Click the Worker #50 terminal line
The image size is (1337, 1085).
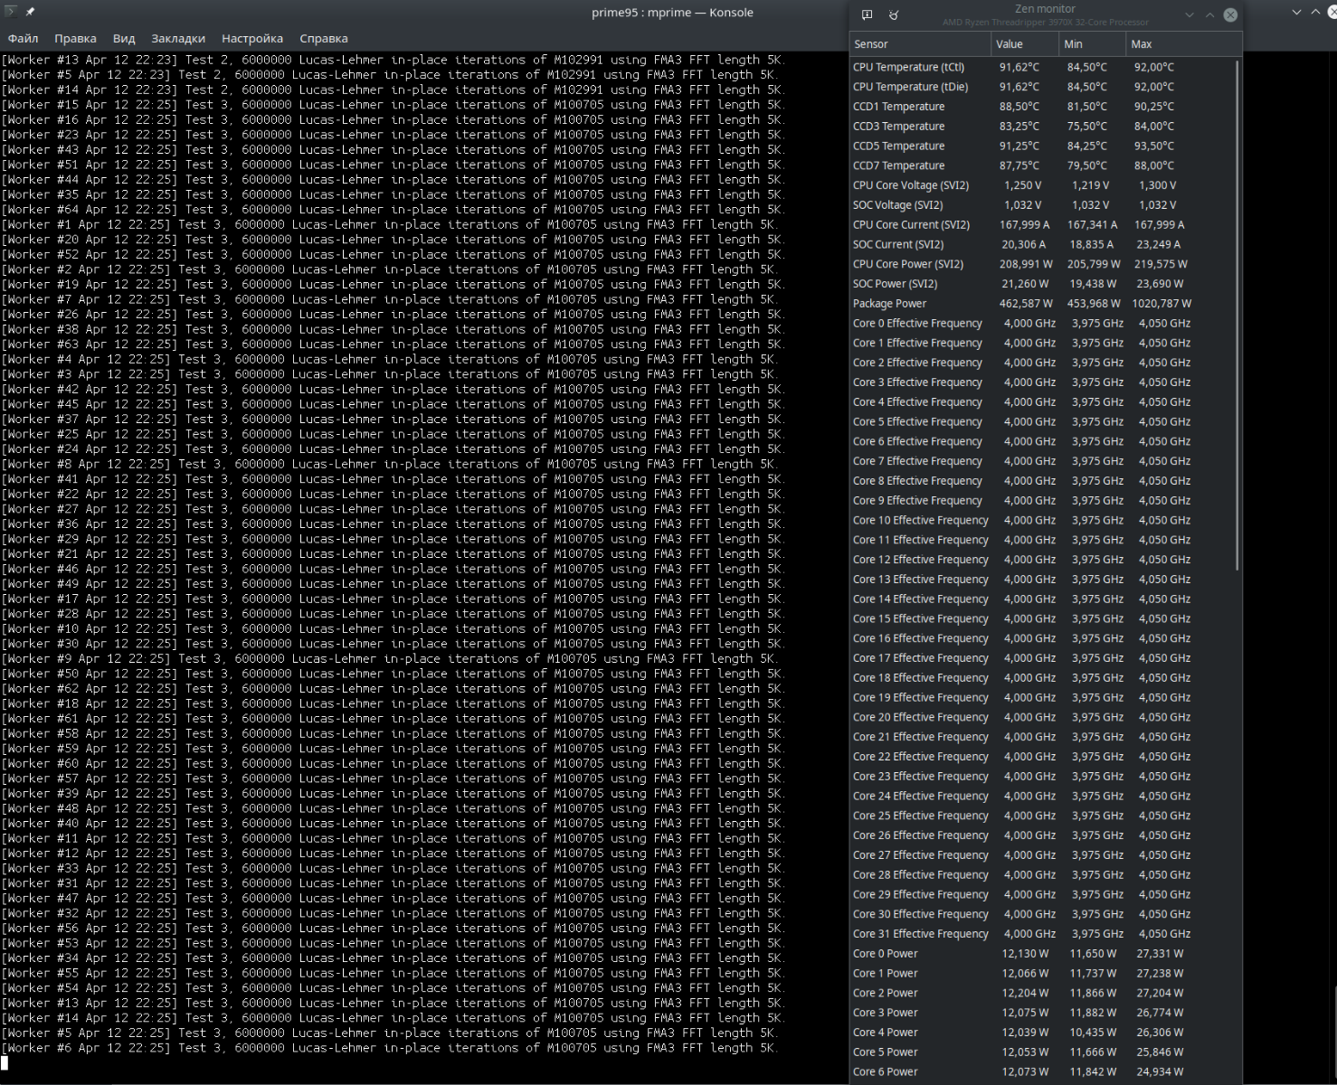click(x=394, y=674)
